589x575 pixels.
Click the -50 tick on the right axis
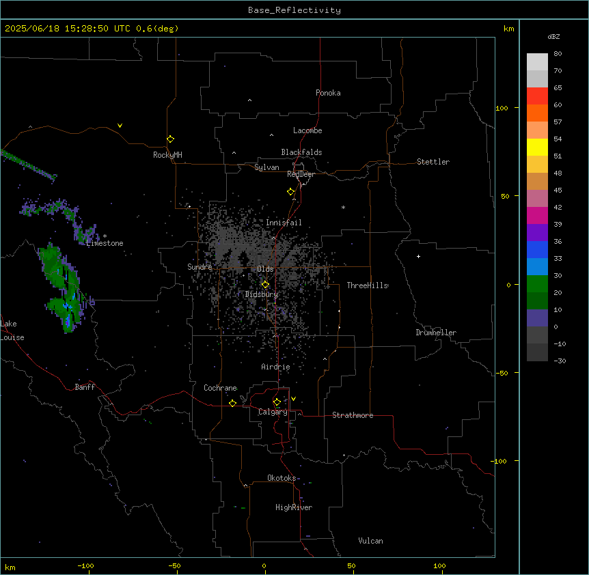coord(502,373)
